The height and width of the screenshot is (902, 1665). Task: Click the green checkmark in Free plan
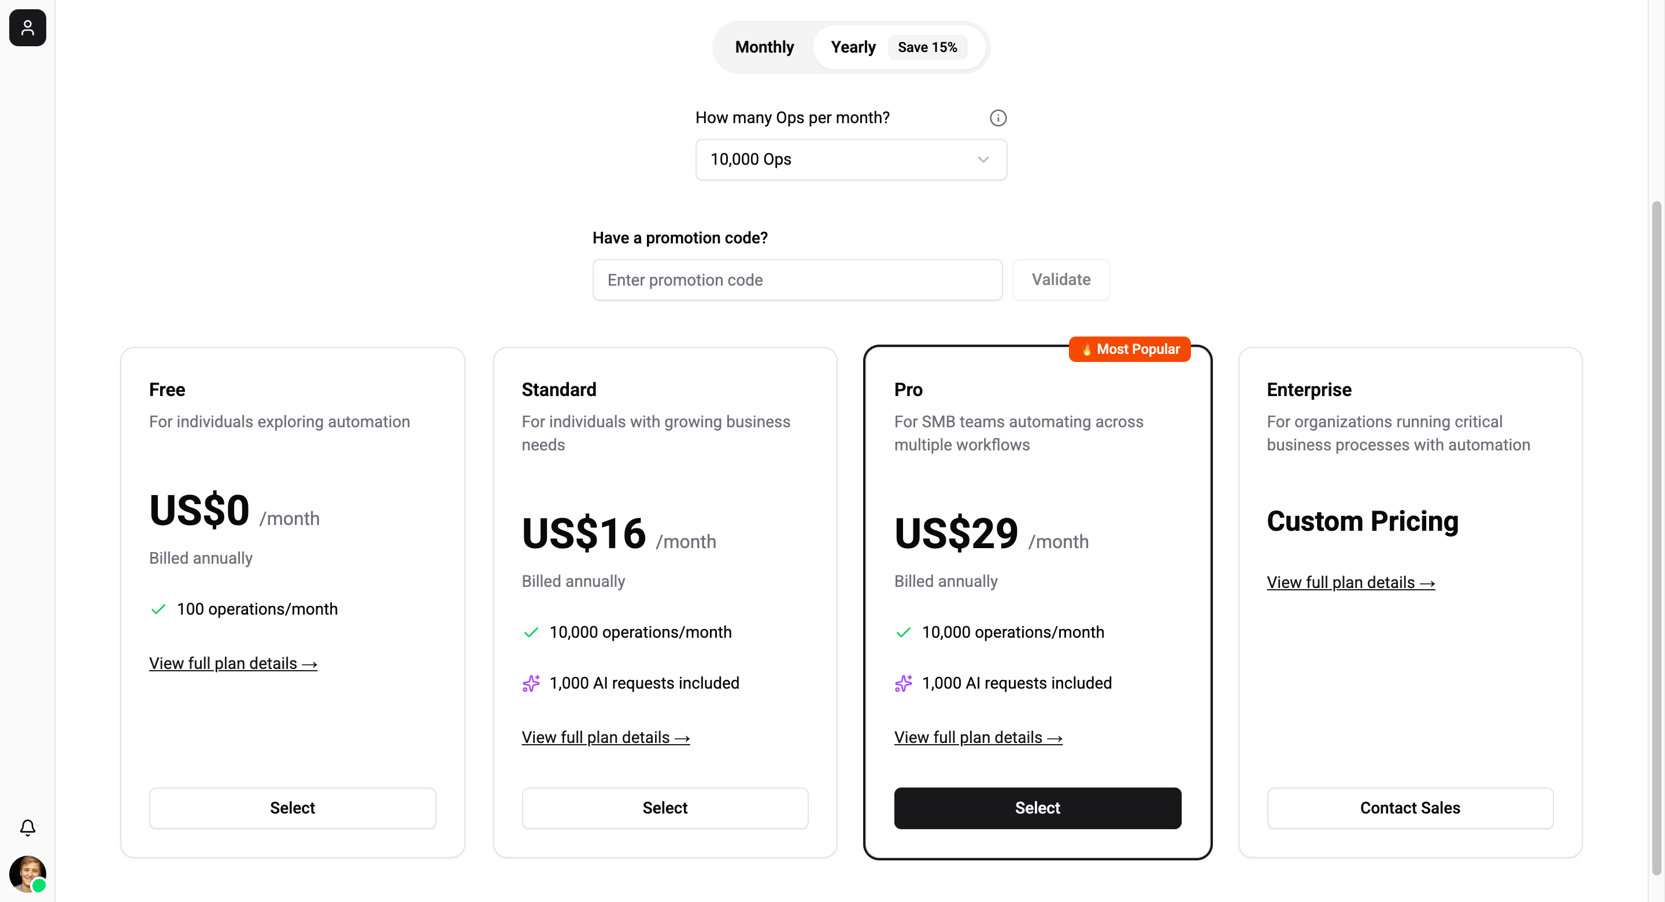[x=158, y=609]
